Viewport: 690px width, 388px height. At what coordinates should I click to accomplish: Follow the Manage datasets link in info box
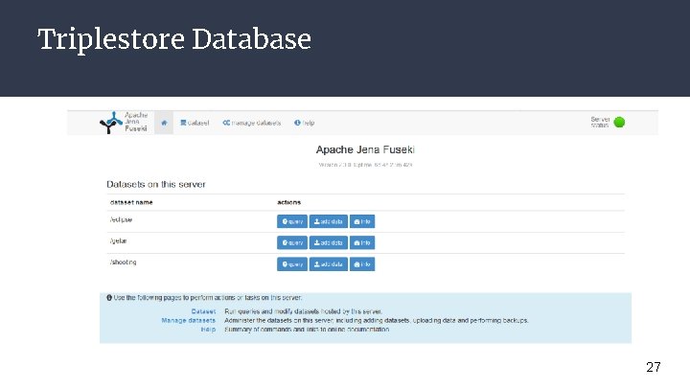tap(189, 320)
